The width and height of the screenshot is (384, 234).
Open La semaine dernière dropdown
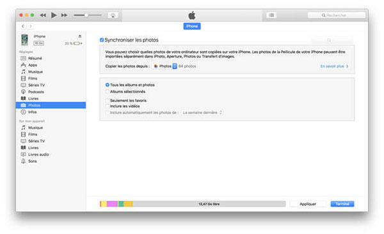click(202, 112)
